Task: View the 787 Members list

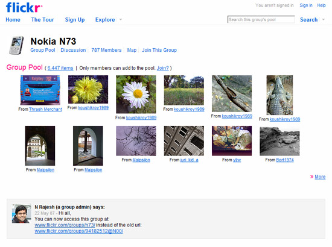Action: [x=106, y=50]
